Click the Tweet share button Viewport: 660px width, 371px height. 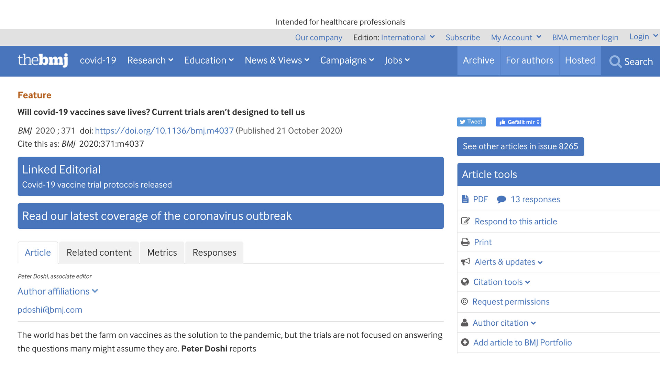[471, 122]
